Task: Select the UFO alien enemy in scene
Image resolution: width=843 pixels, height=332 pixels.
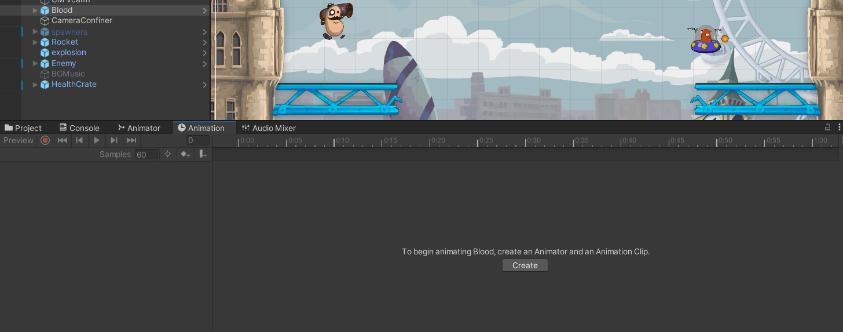Action: coord(707,39)
